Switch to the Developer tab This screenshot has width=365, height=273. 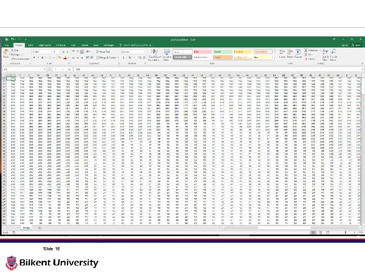click(108, 45)
